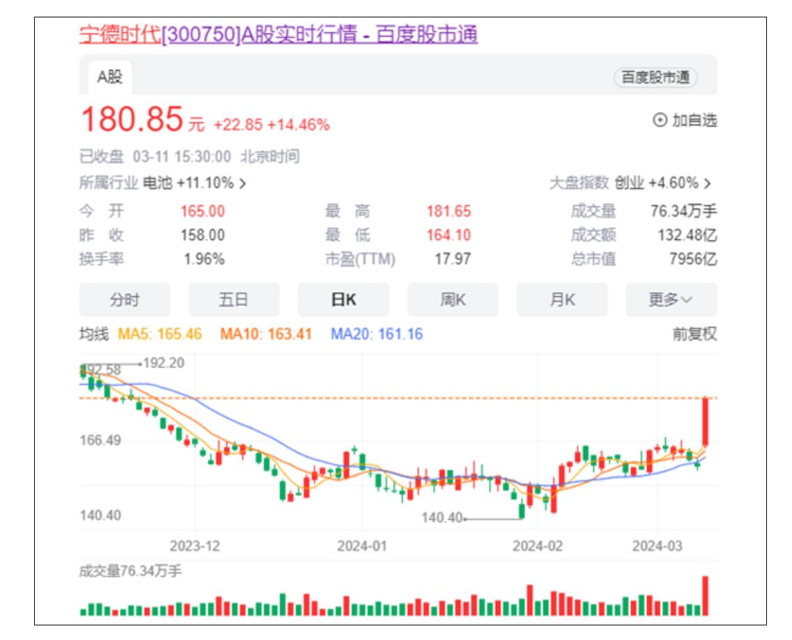Click the 成交量76.34万手 volume chart label
The image size is (792, 640).
[x=130, y=571]
